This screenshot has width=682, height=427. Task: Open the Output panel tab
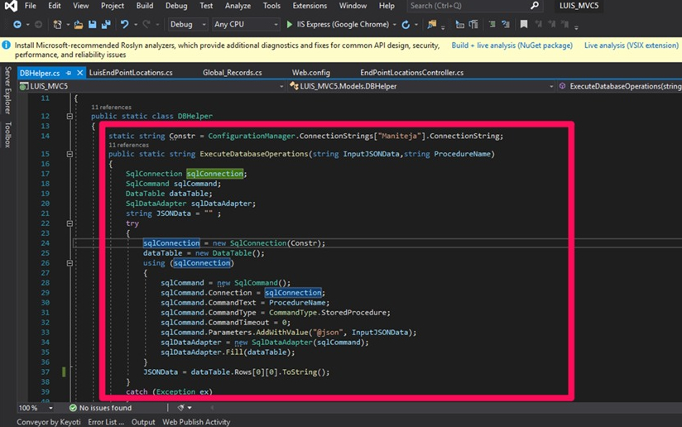[x=143, y=422]
